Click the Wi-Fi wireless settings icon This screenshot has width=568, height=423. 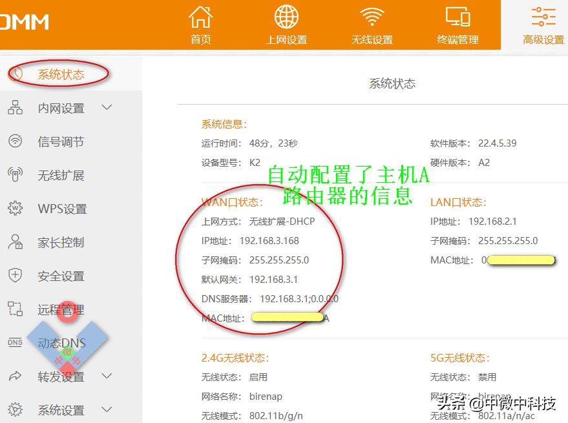tap(372, 17)
